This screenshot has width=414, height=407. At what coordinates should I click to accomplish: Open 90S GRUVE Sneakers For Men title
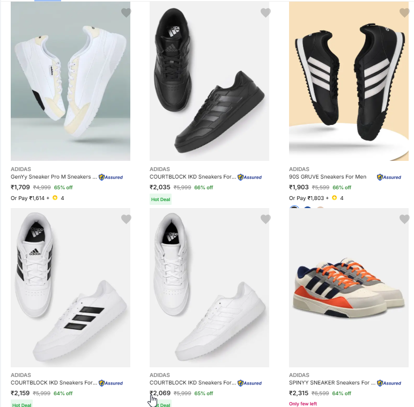click(x=328, y=176)
